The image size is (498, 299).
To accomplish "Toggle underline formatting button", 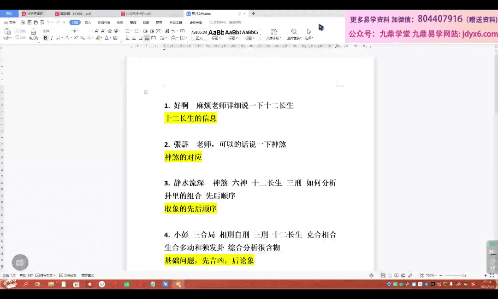I will [58, 38].
